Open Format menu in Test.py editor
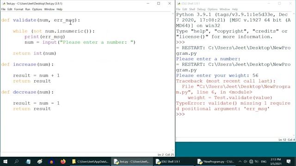 tap(18, 9)
